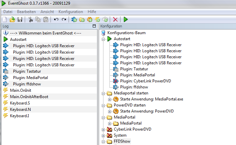The image size is (236, 145).
Task: Collapse the Autostart tree node
Action: point(103,39)
